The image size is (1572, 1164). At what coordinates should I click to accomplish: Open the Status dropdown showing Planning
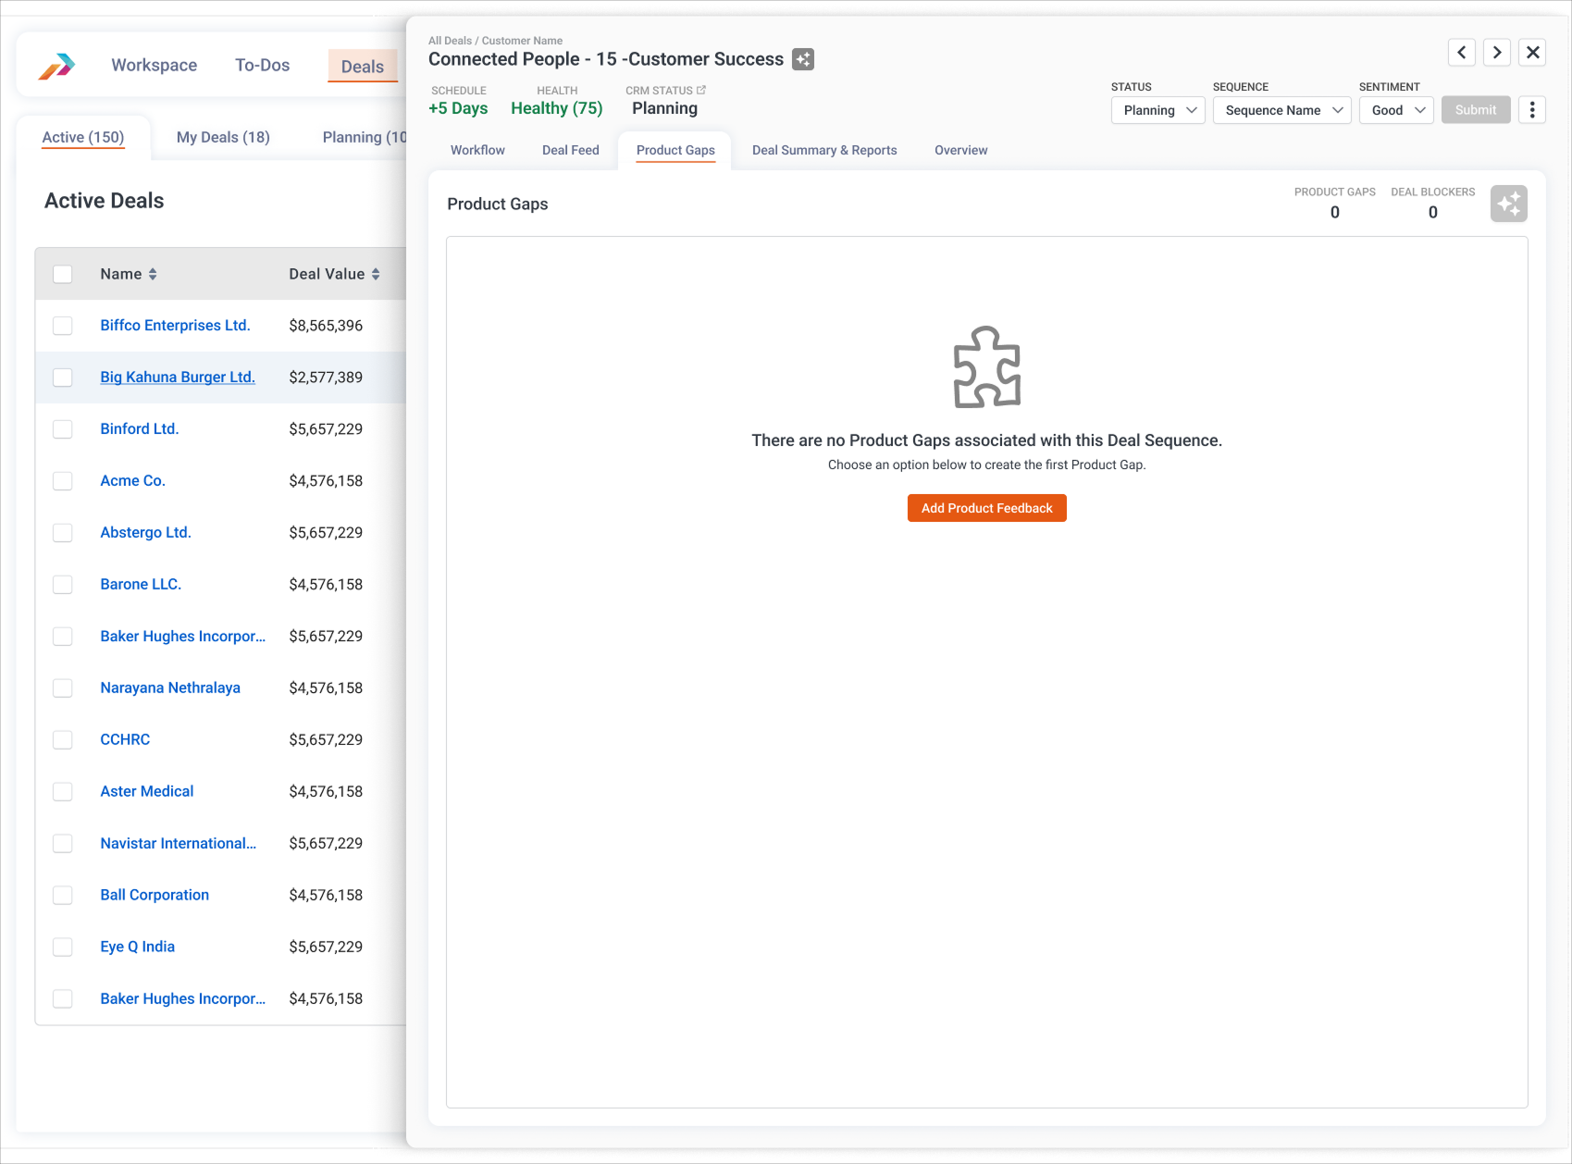[x=1158, y=110]
